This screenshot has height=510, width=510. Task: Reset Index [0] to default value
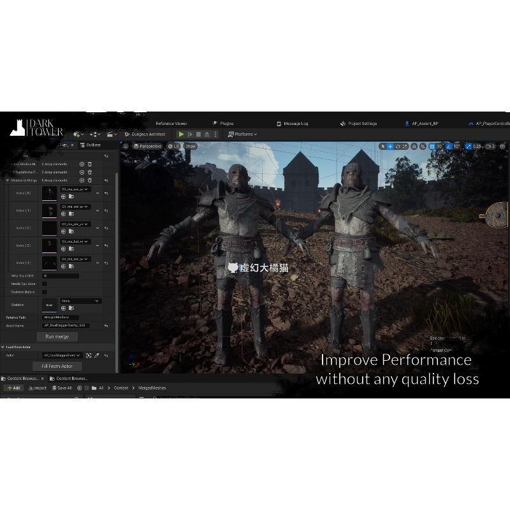pos(106,193)
